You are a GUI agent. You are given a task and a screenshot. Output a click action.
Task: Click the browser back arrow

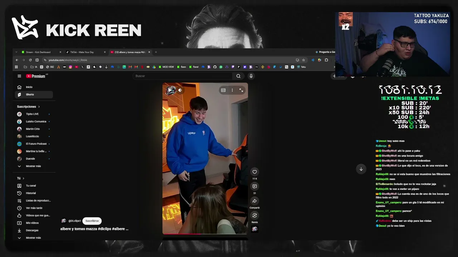pos(17,60)
